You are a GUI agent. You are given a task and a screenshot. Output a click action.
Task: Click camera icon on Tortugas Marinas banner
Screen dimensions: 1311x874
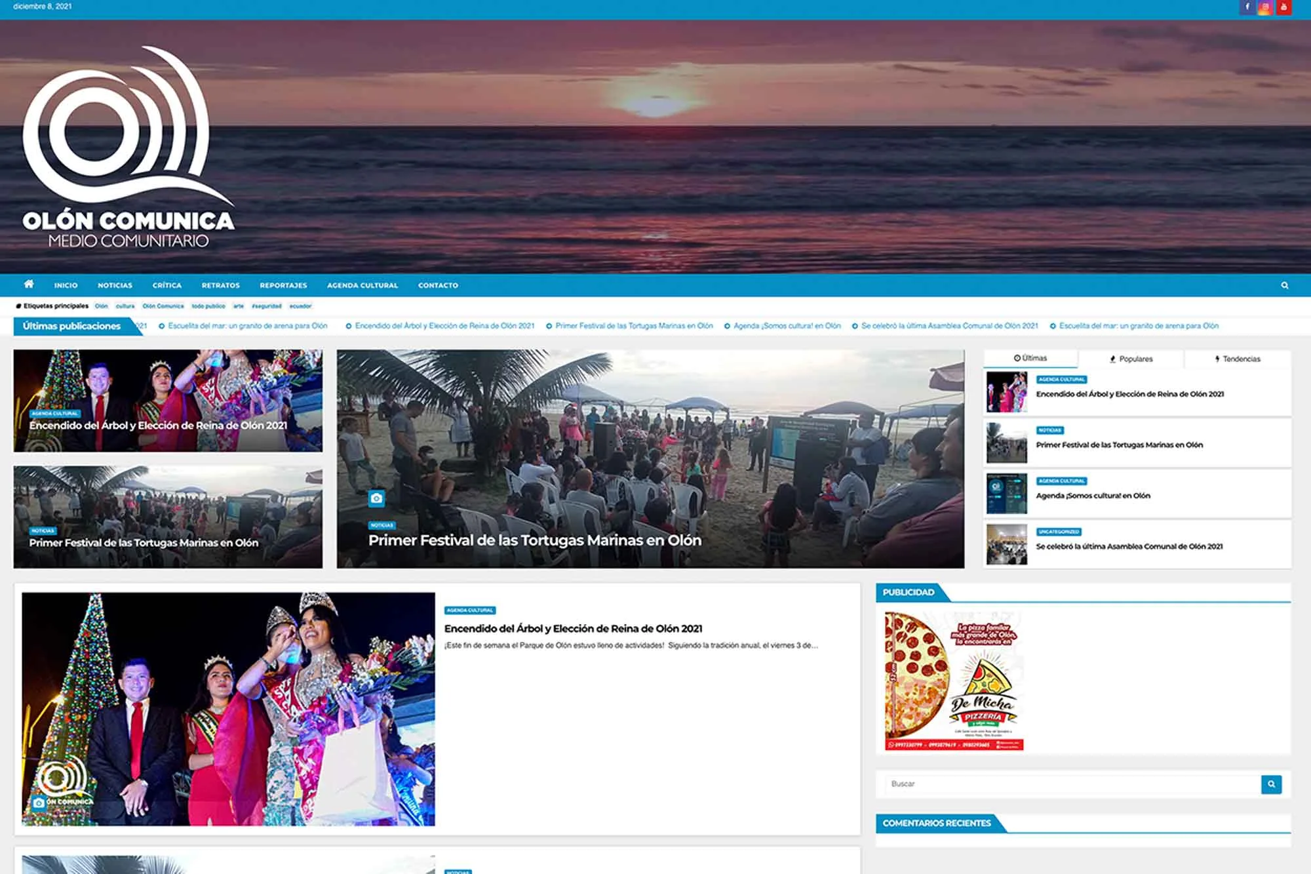coord(376,498)
